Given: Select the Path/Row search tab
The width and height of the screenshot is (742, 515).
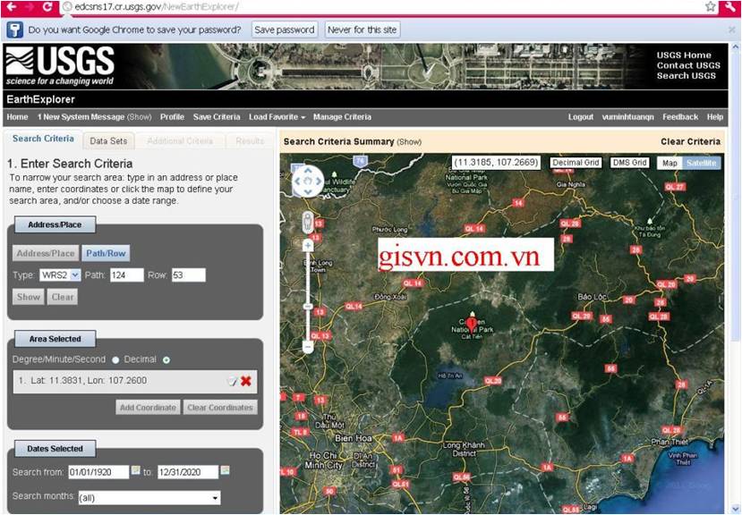Looking at the screenshot, I should tap(106, 254).
